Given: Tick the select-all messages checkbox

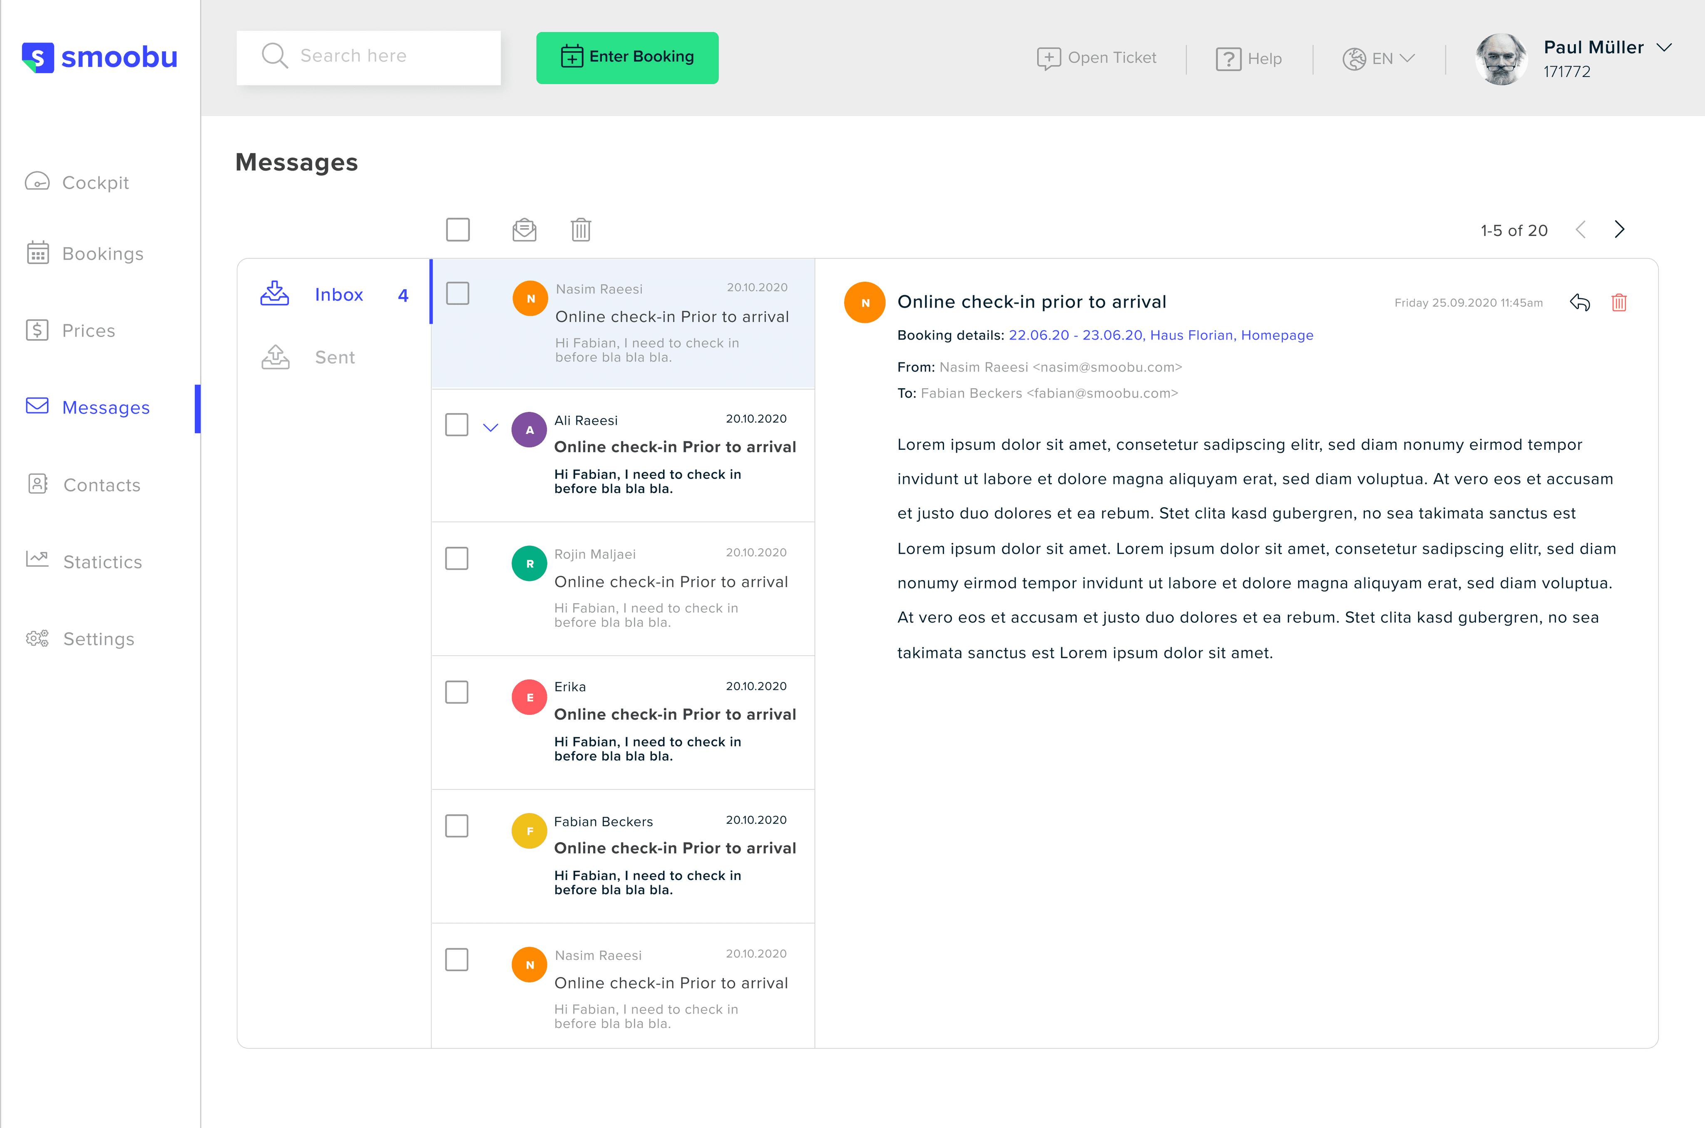Looking at the screenshot, I should [x=458, y=230].
